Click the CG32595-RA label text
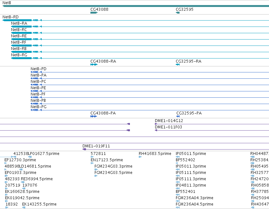 [x=188, y=61]
